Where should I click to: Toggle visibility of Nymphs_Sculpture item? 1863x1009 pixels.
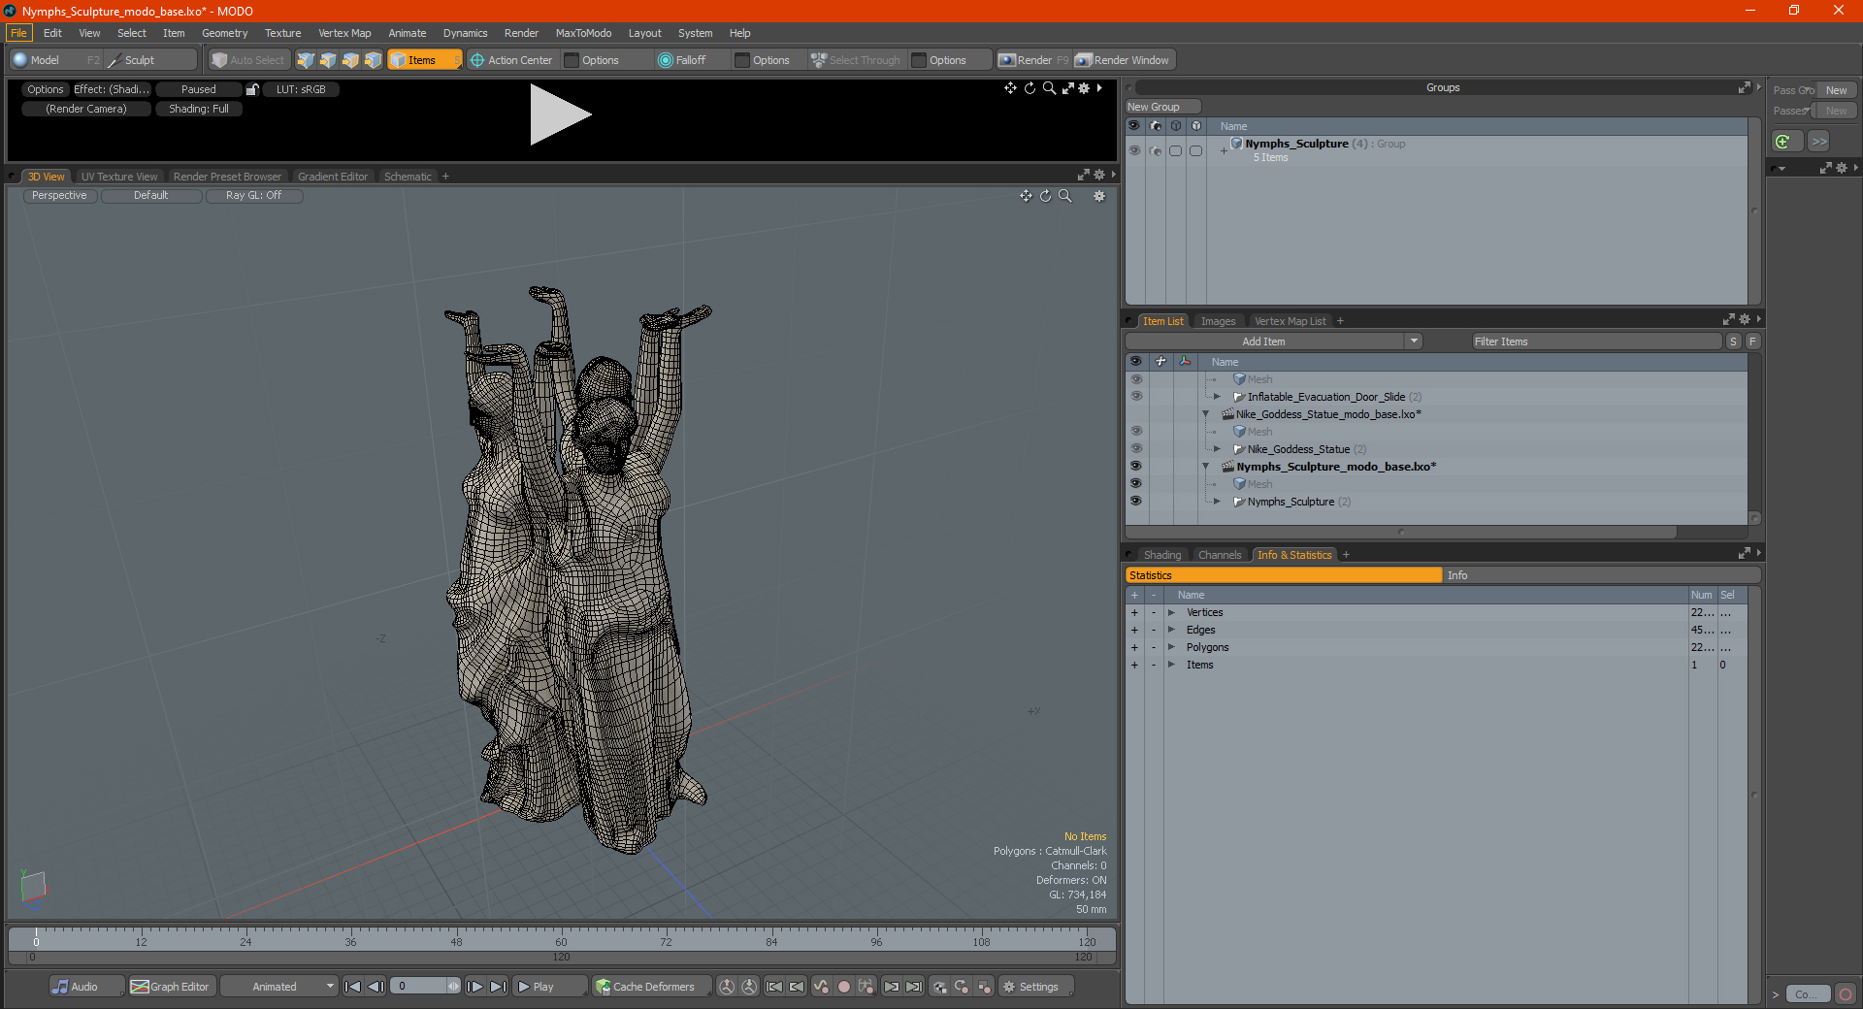(1135, 502)
